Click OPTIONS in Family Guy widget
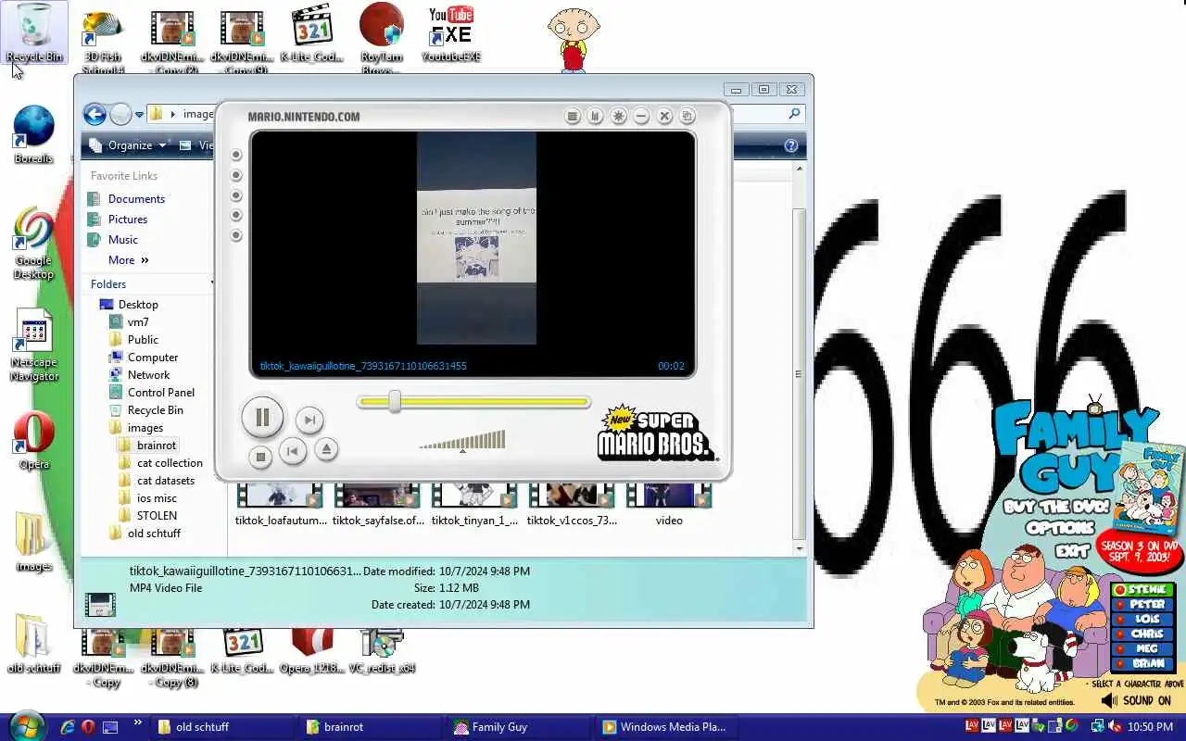 pyautogui.click(x=1060, y=528)
